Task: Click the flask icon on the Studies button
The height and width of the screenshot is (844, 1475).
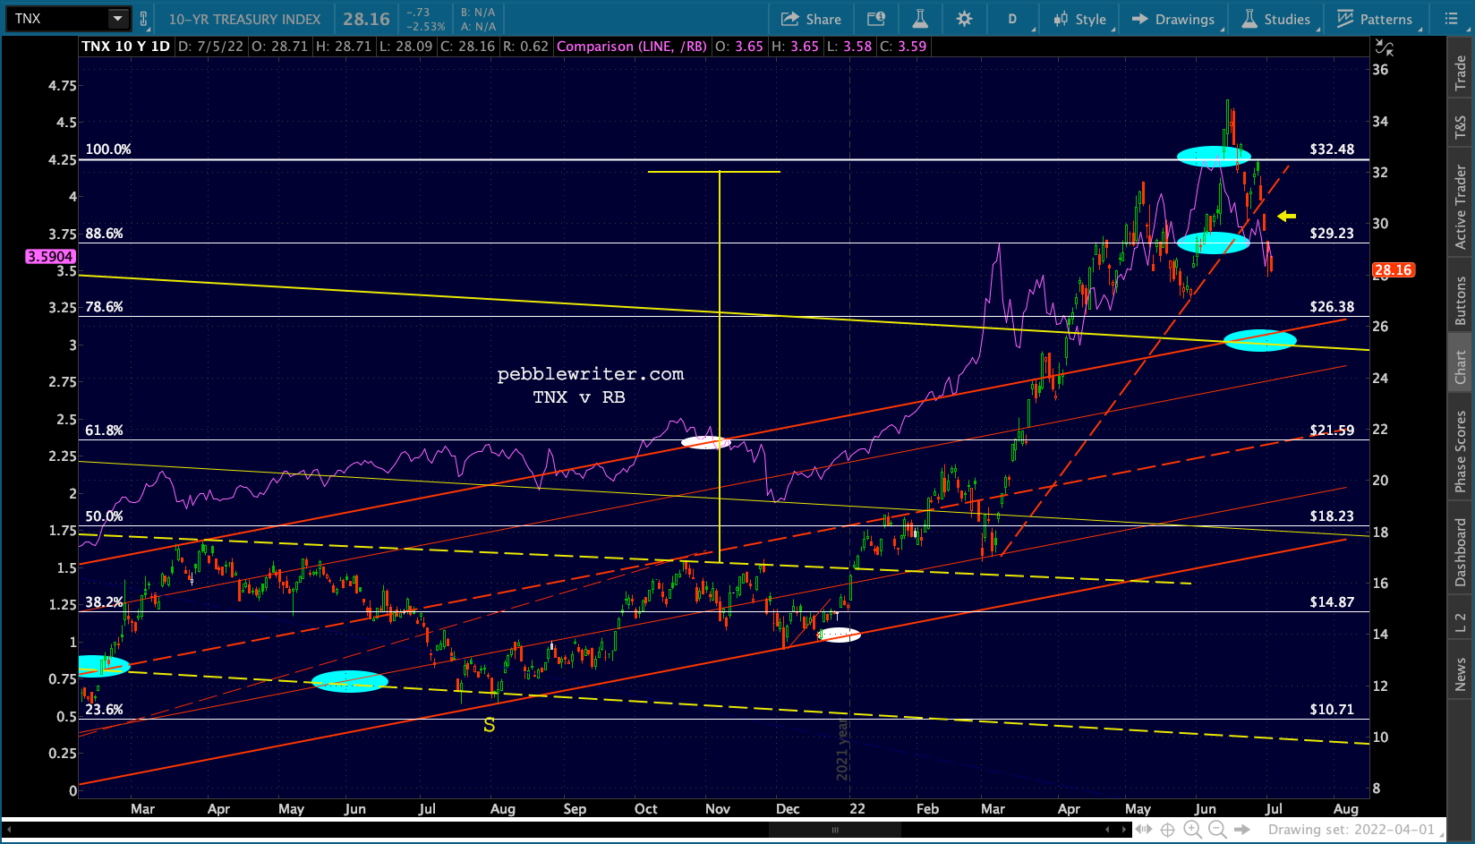Action: tap(1249, 19)
